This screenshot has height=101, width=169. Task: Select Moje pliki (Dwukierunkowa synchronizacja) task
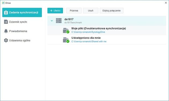pos(107,30)
